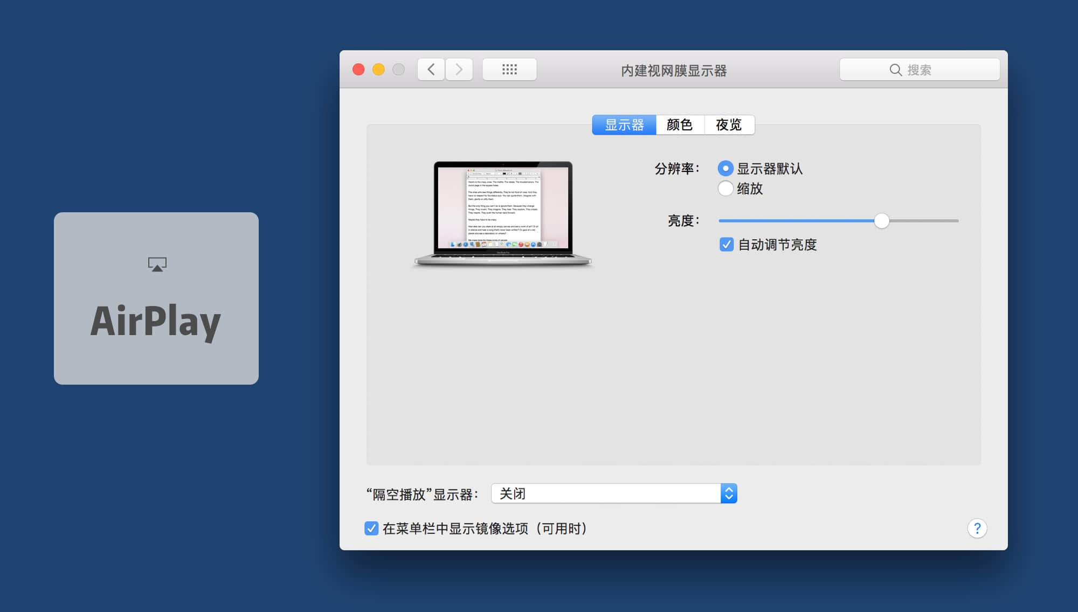Switch to the 夜览 tab
This screenshot has height=612, width=1078.
(x=729, y=125)
